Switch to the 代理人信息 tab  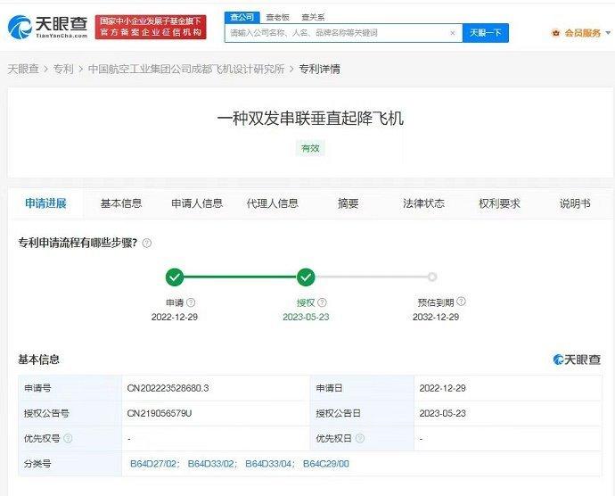click(x=273, y=203)
